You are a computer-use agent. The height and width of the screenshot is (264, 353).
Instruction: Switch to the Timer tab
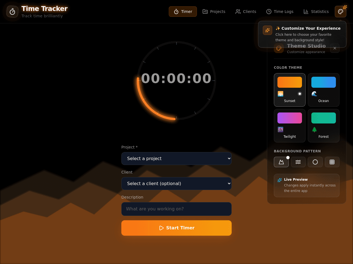click(x=183, y=12)
